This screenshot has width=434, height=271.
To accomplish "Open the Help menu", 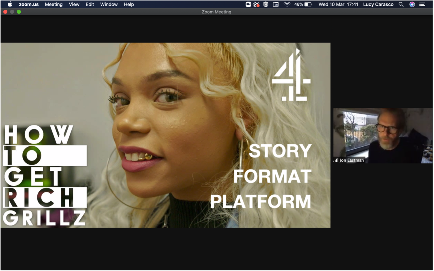I will click(129, 4).
